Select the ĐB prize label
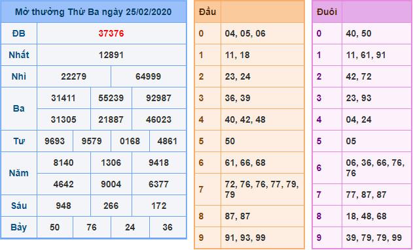Viewport: 413px width, 250px height. click(19, 33)
